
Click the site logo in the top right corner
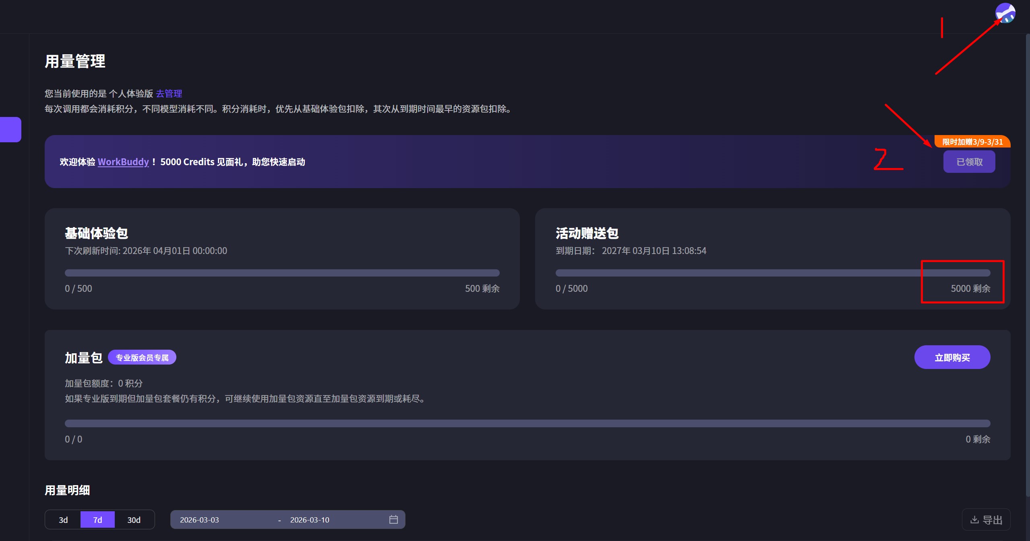click(1005, 12)
